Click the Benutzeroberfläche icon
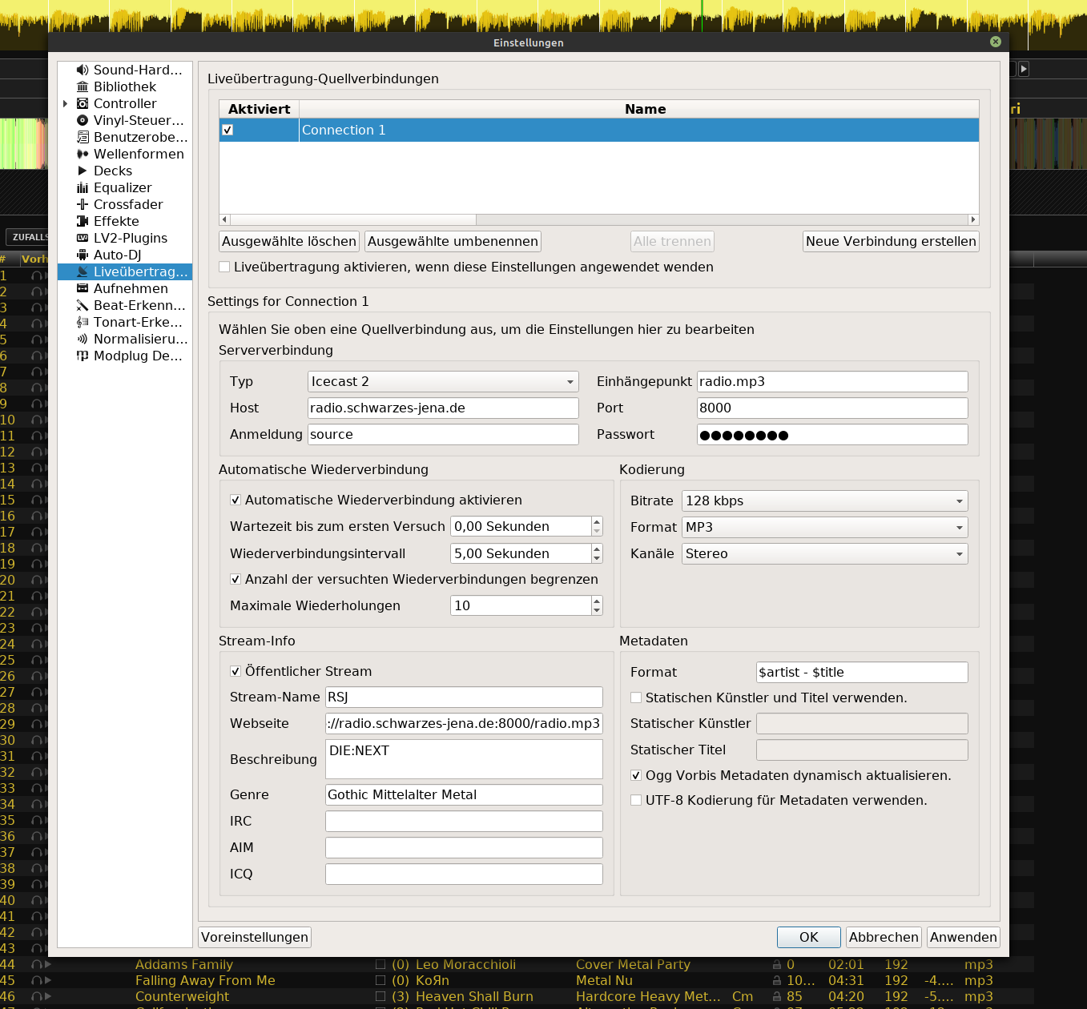Viewport: 1087px width, 1009px height. (83, 137)
